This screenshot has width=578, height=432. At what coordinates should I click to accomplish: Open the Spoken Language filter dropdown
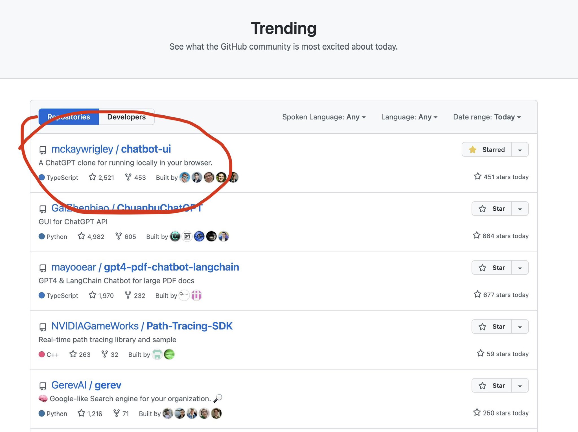pyautogui.click(x=324, y=117)
